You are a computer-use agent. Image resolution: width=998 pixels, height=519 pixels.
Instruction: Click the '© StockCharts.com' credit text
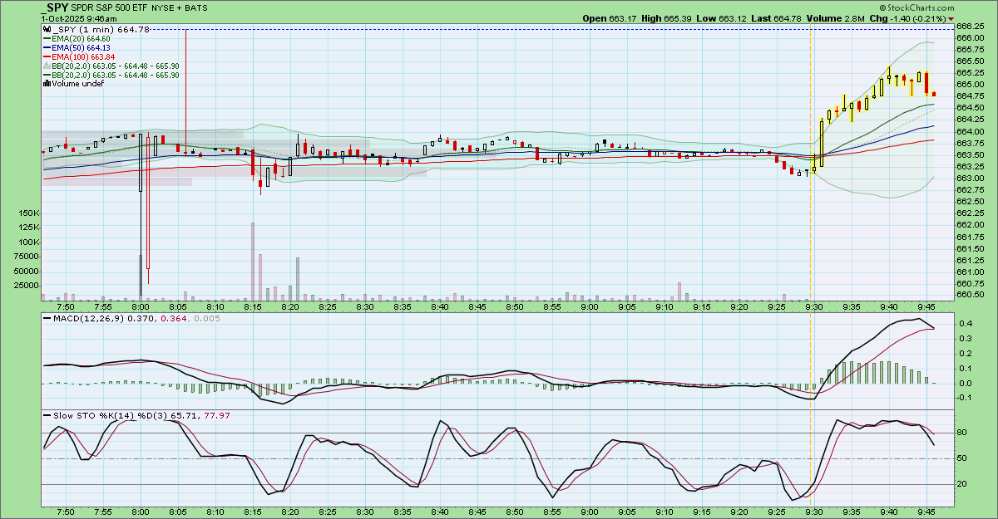click(x=916, y=7)
